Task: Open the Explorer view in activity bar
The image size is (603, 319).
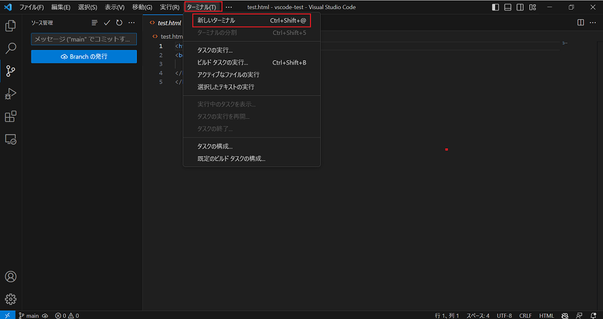Action: click(10, 26)
